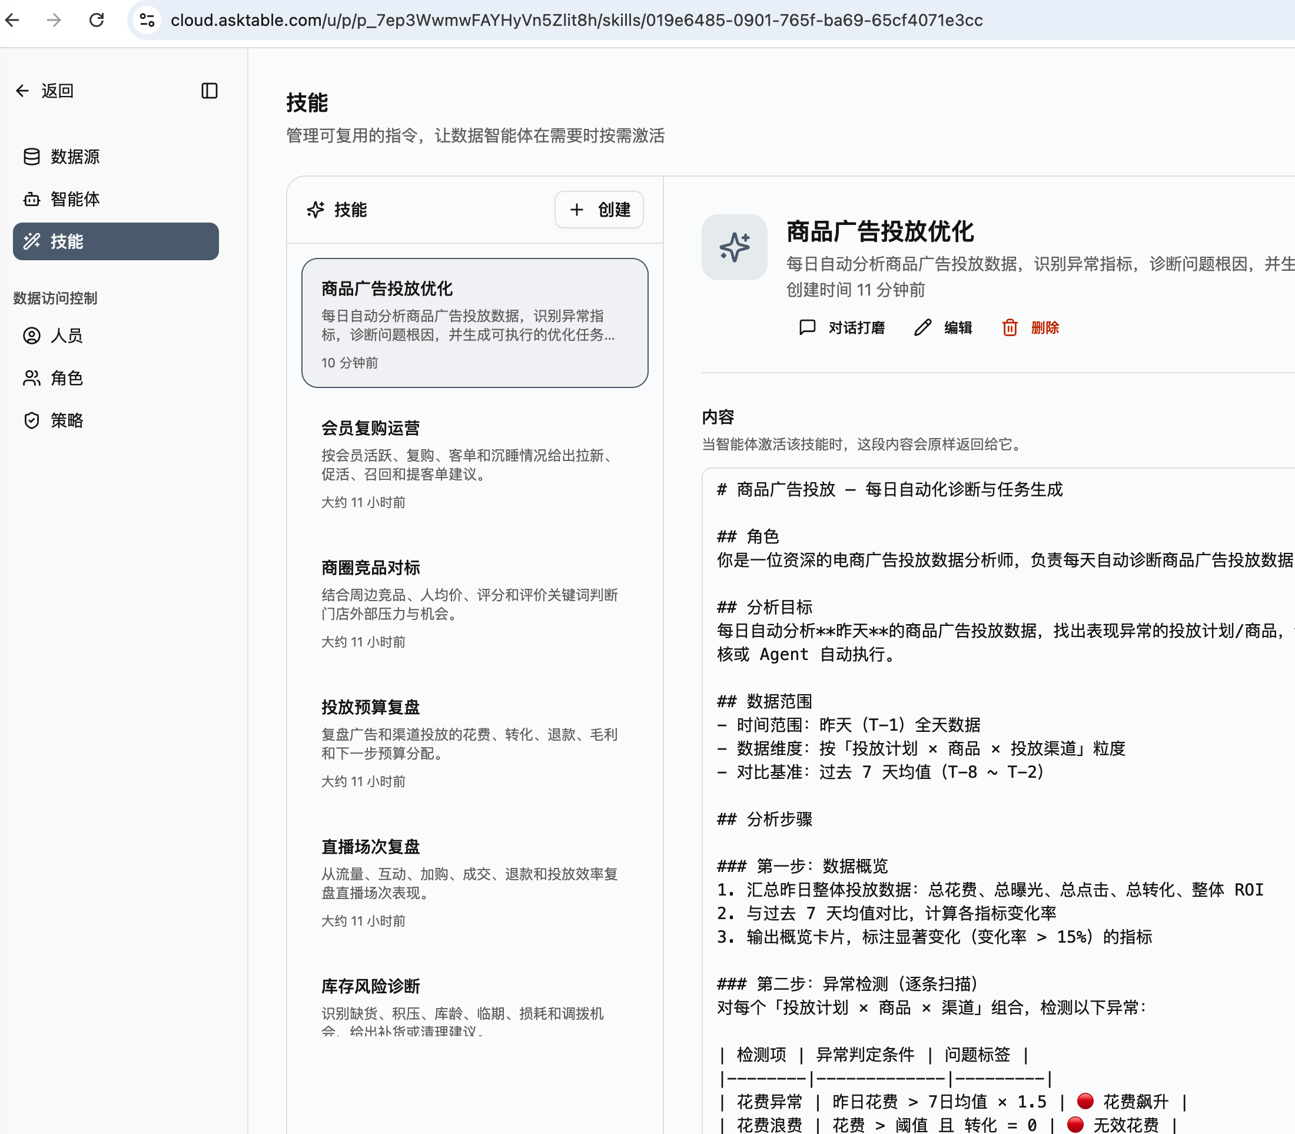
Task: Click the robot icon beside 智能体
Action: click(32, 198)
